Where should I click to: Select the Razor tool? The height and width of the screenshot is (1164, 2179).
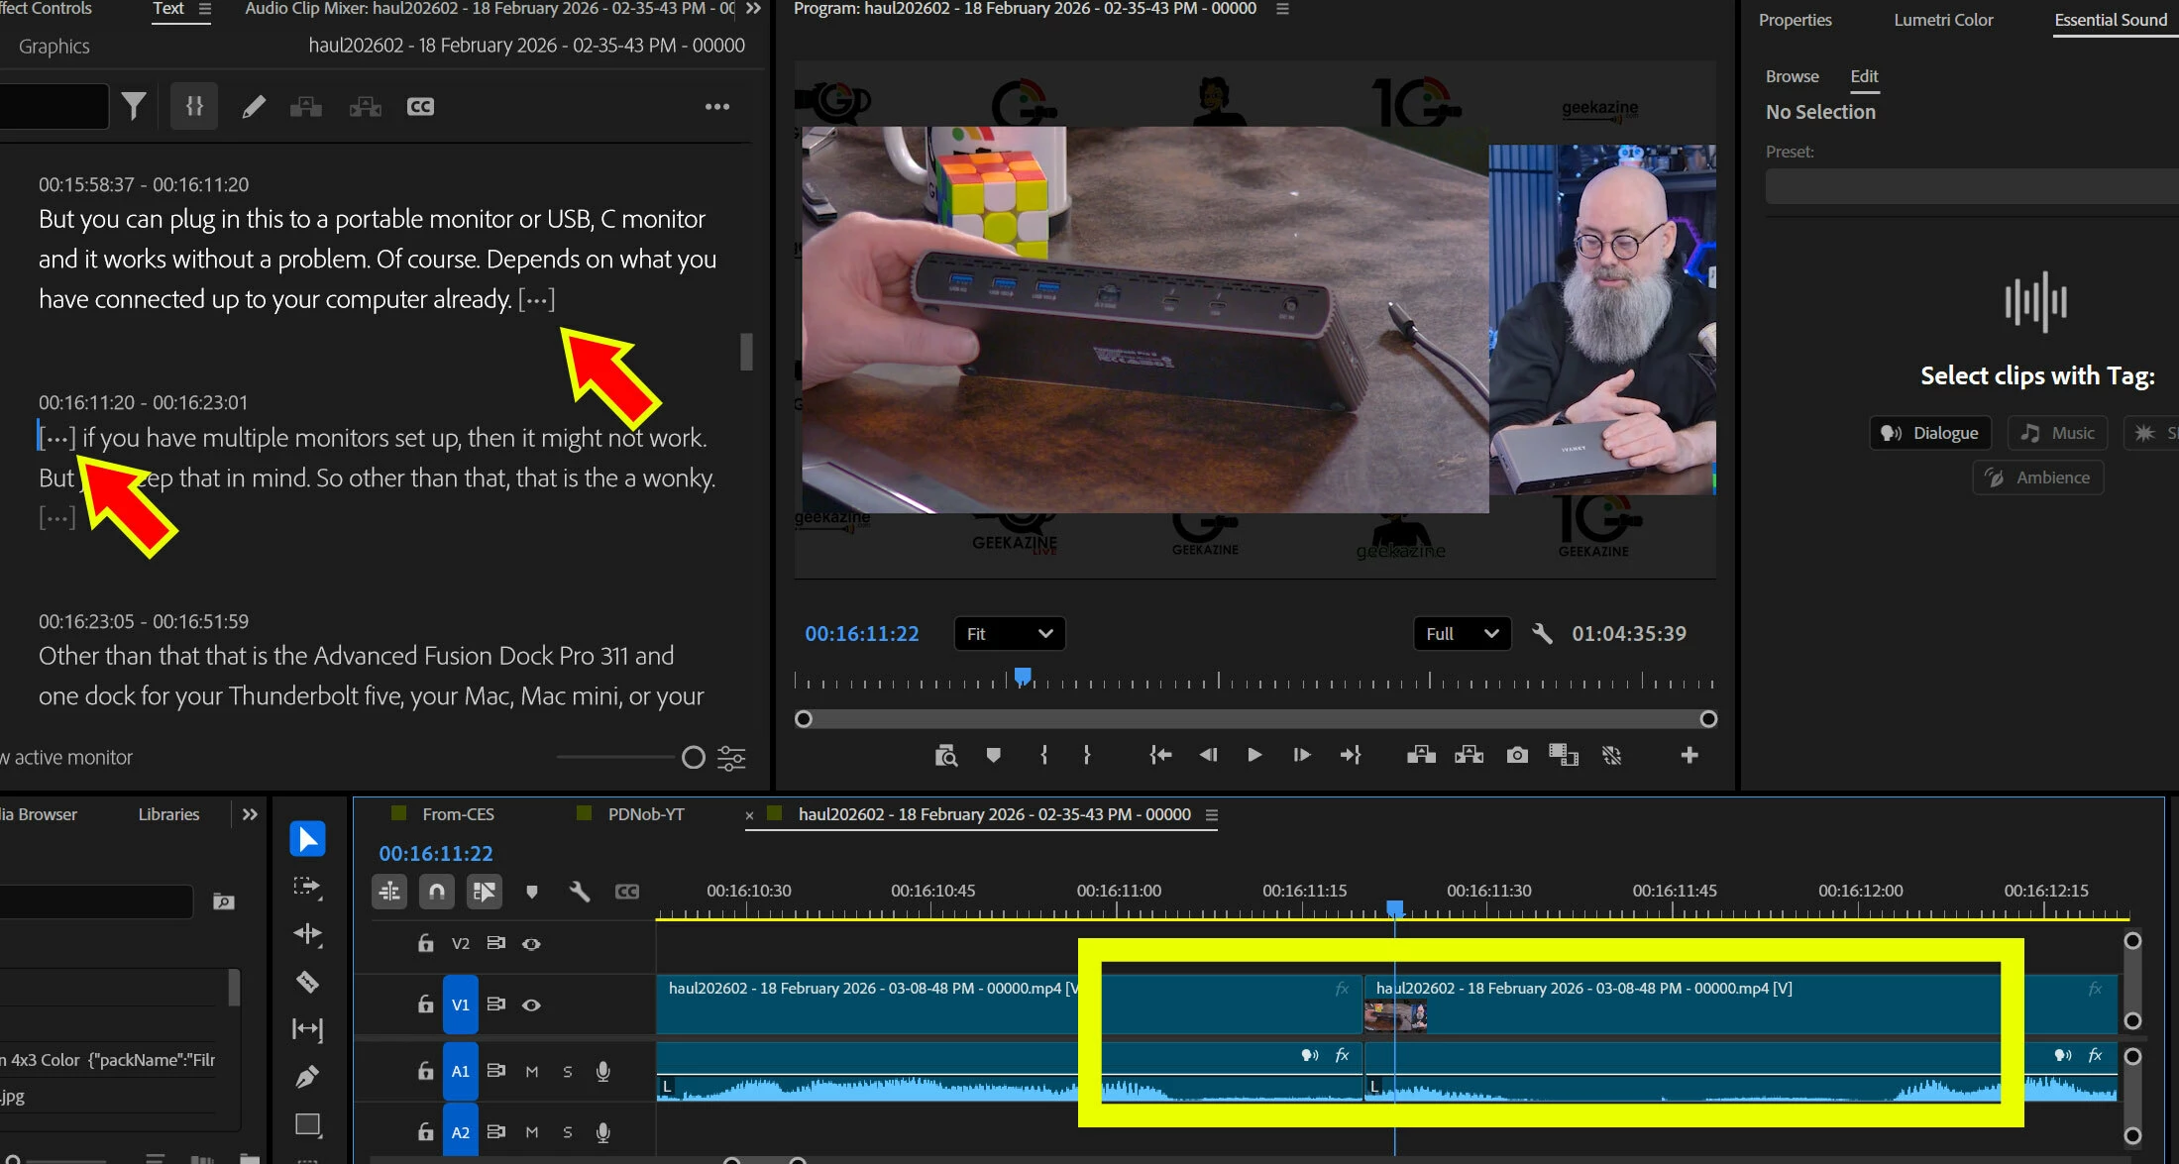[307, 982]
